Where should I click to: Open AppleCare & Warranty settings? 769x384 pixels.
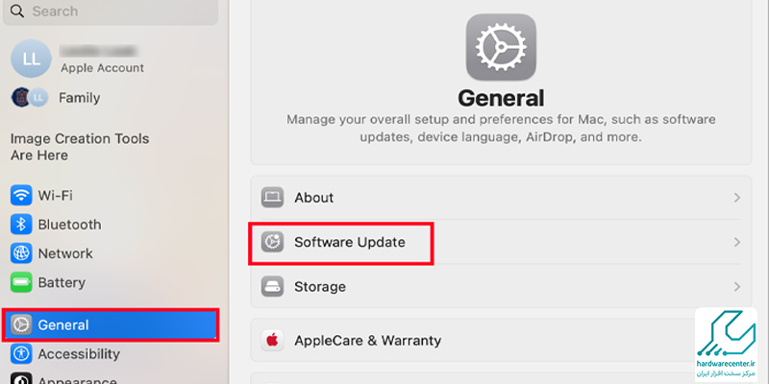[x=367, y=340]
